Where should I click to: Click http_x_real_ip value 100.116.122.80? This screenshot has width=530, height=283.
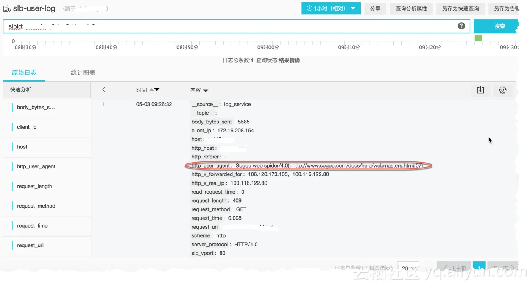point(249,183)
